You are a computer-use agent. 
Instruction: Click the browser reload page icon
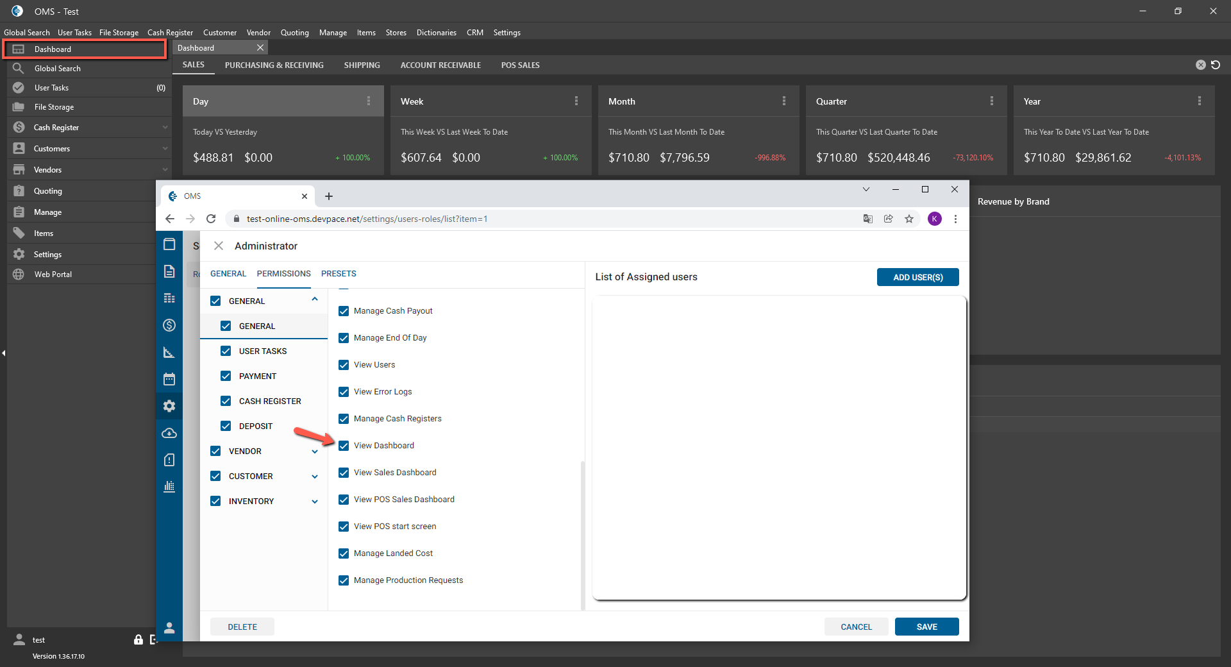211,219
